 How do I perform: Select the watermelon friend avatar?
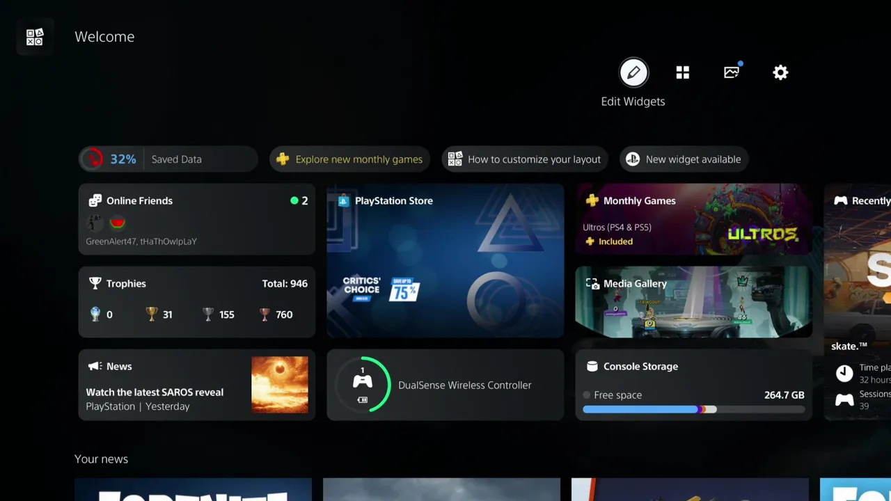tap(117, 223)
